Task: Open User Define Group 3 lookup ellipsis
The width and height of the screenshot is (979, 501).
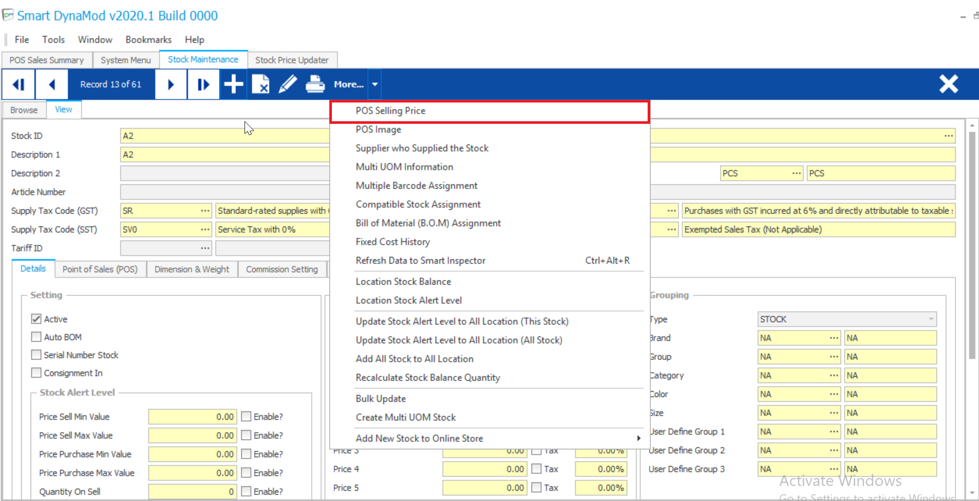Action: click(x=834, y=469)
